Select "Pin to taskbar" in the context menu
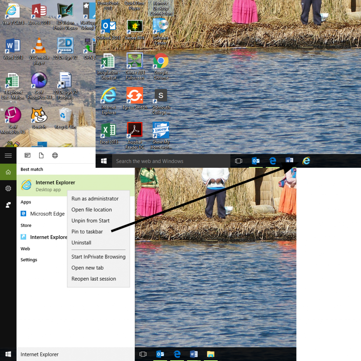The image size is (361, 361). [x=87, y=232]
